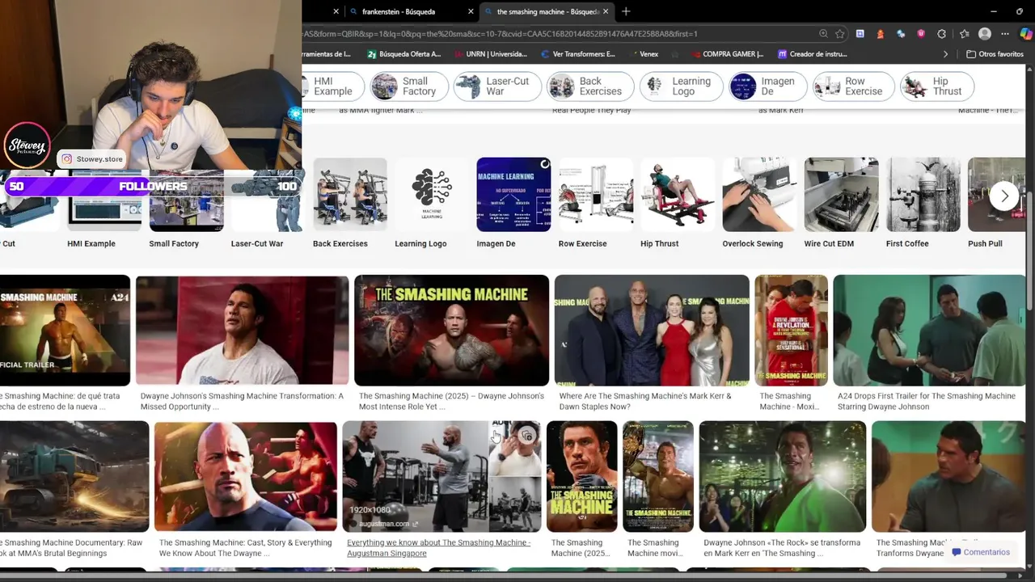Click the Small Factory carousel label
Screen dimensions: 1035x582
pos(174,243)
